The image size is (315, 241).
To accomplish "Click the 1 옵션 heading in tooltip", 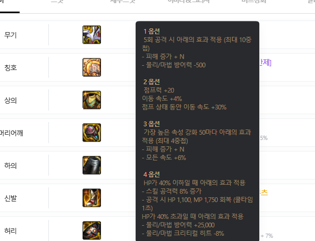I will (x=151, y=32).
